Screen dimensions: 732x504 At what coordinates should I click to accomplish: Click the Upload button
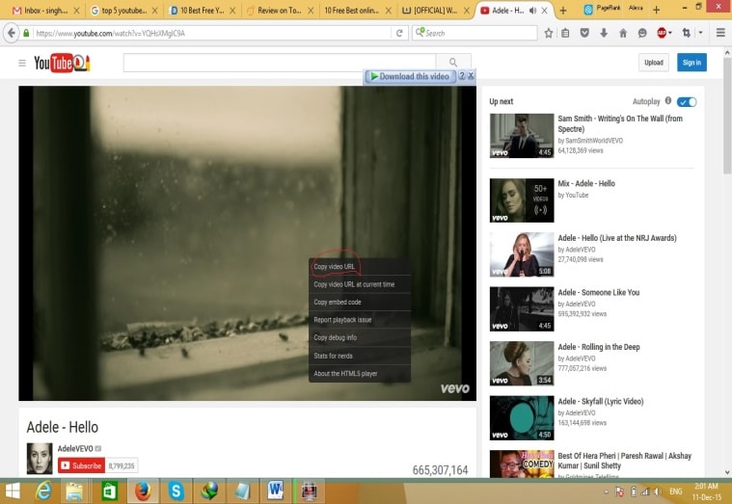[x=654, y=63]
